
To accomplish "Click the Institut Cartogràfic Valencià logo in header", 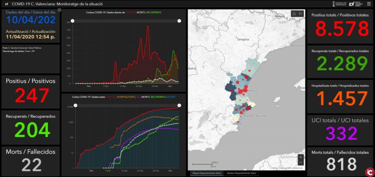I will click(355, 4).
